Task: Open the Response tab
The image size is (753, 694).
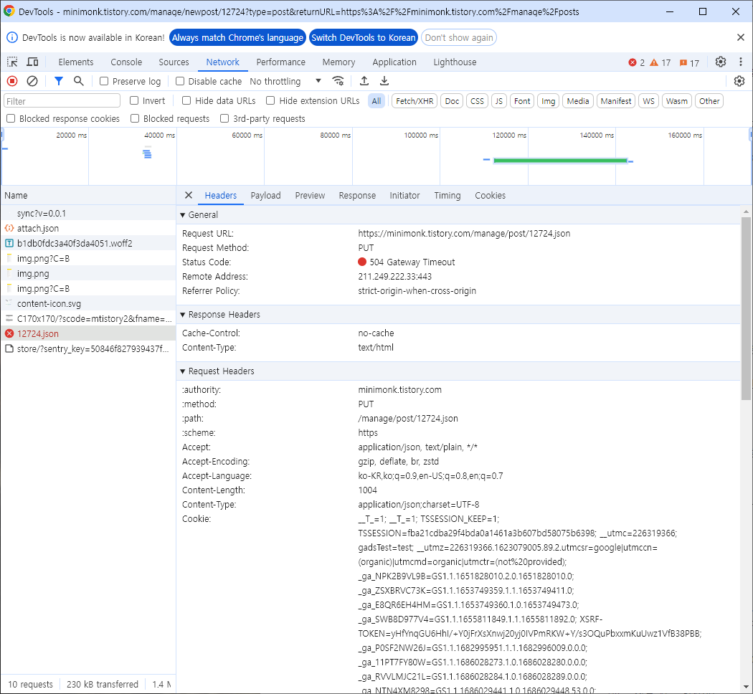Action: point(357,195)
